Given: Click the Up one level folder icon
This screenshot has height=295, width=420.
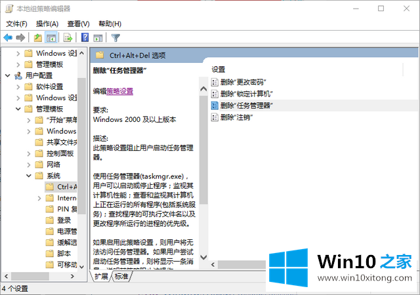Looking at the screenshot, I should 38,37.
